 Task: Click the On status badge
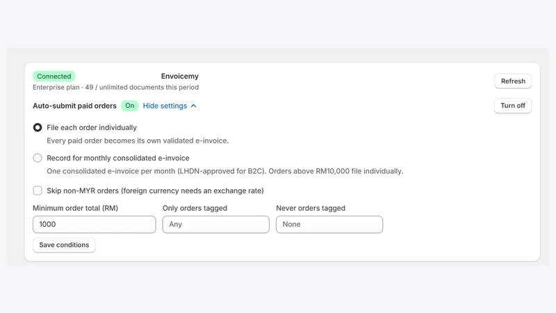[x=130, y=106]
